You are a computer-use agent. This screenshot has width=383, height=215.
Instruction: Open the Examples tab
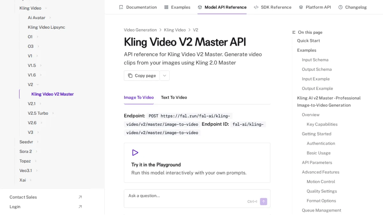coord(177,7)
